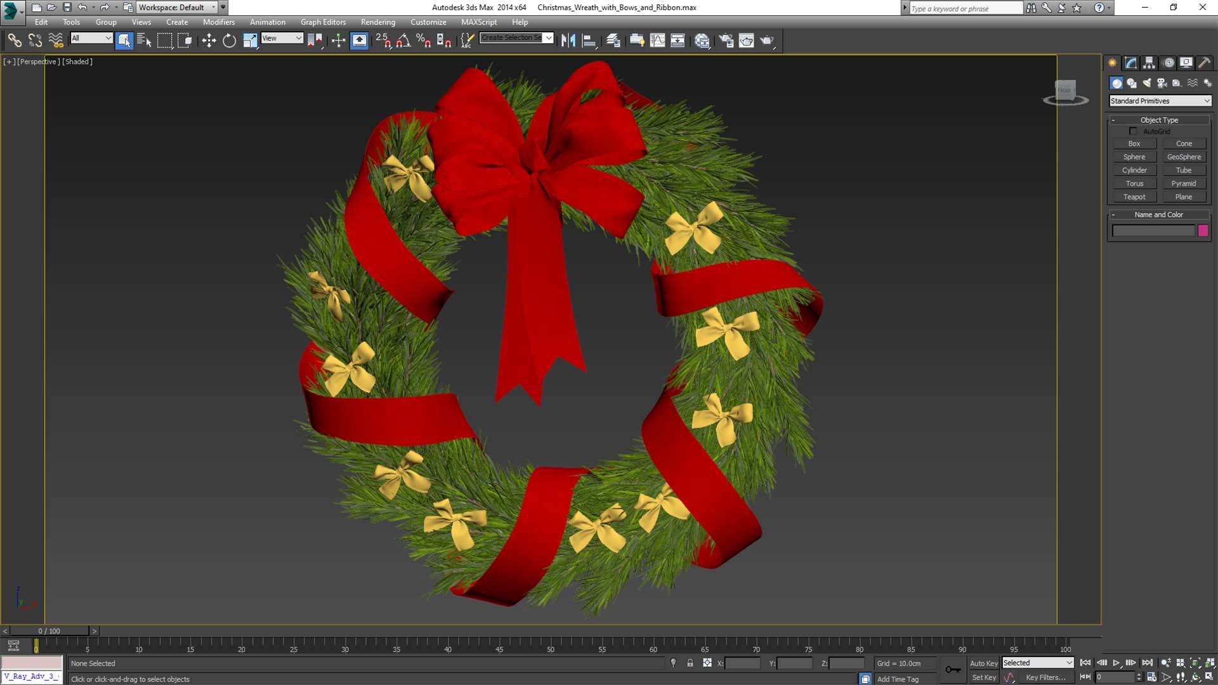Open the Selected key filter dropdown
Screen dimensions: 1218x685
(1038, 663)
